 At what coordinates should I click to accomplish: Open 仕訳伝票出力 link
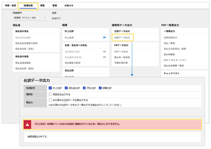tap(170, 38)
